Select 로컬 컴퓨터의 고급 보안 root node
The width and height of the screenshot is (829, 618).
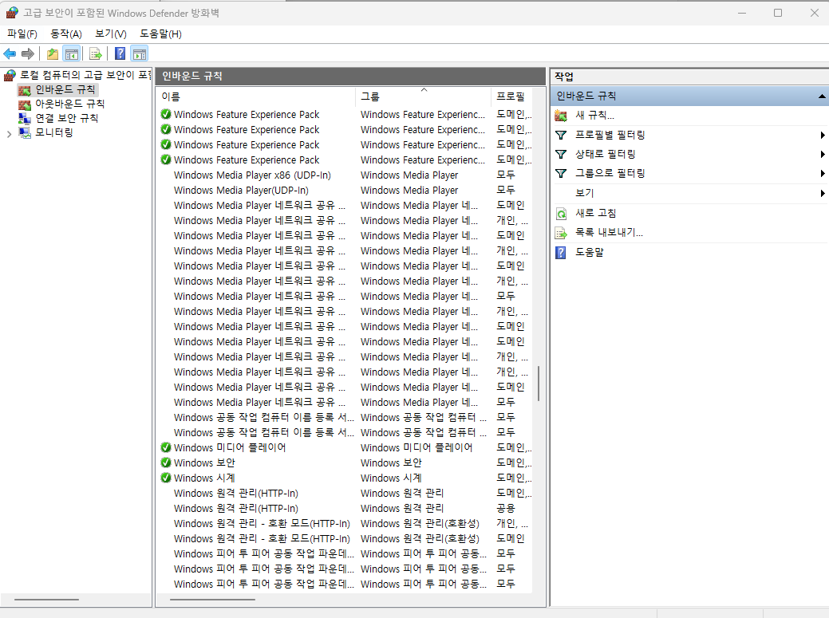pyautogui.click(x=85, y=75)
